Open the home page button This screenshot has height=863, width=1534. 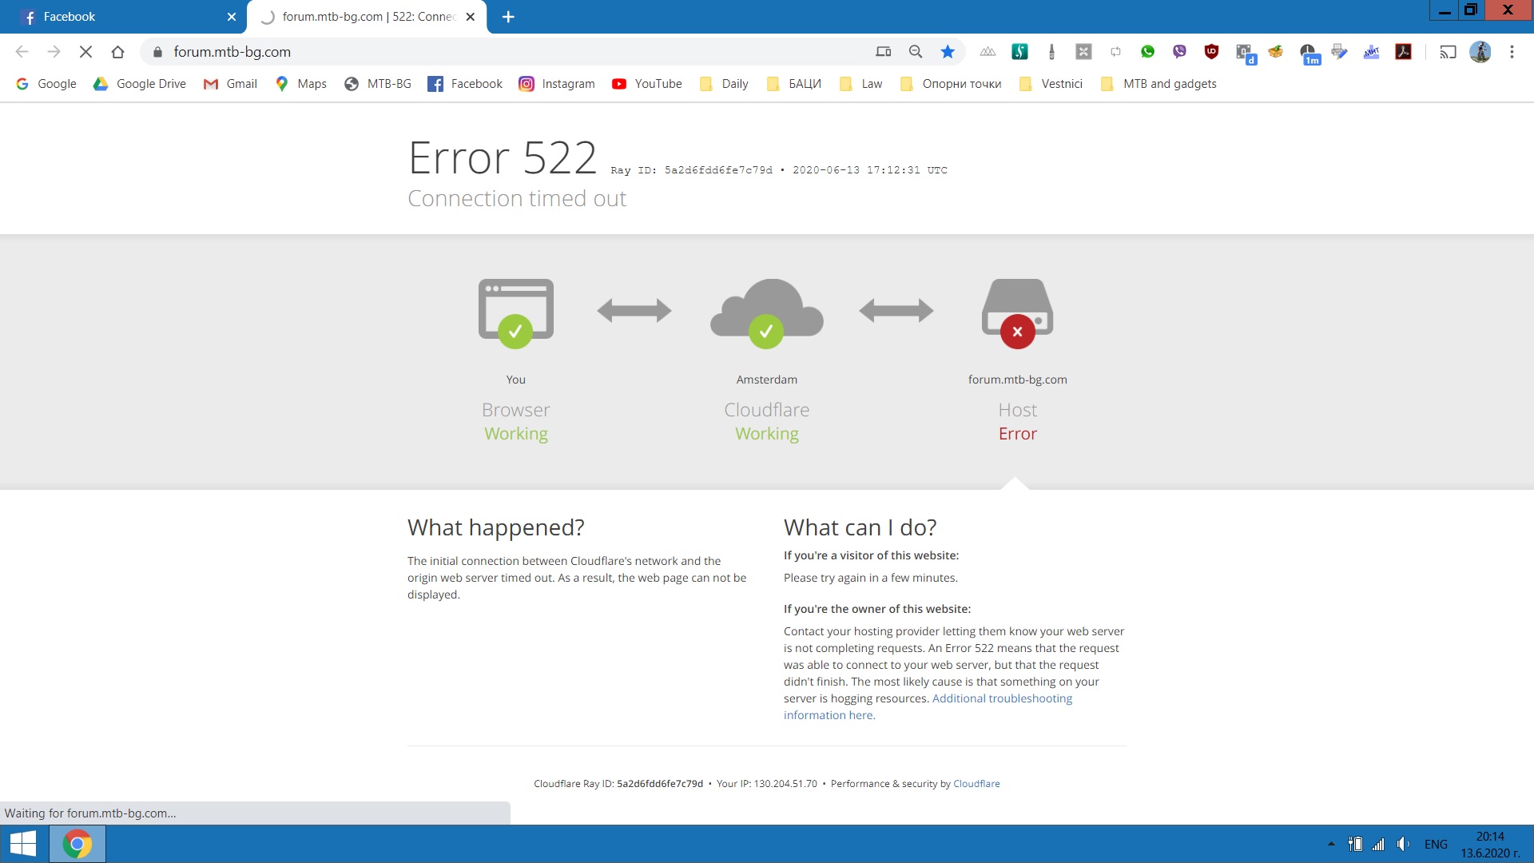coord(117,52)
